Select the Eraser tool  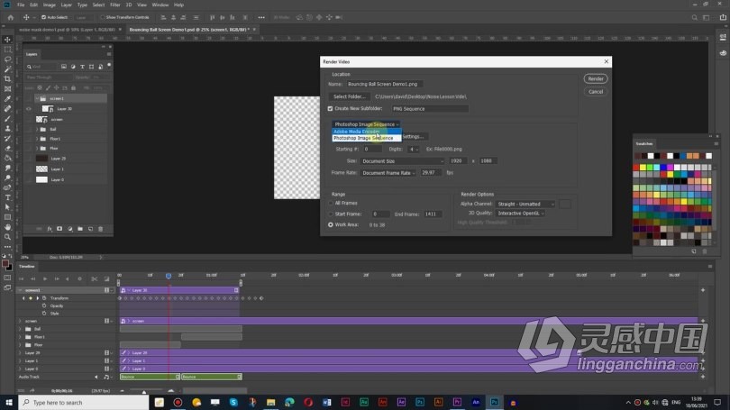tap(7, 148)
